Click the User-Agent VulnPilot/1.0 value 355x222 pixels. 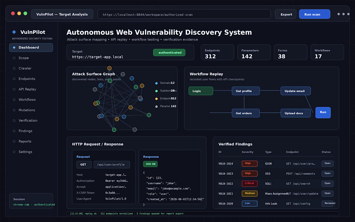tap(116, 199)
